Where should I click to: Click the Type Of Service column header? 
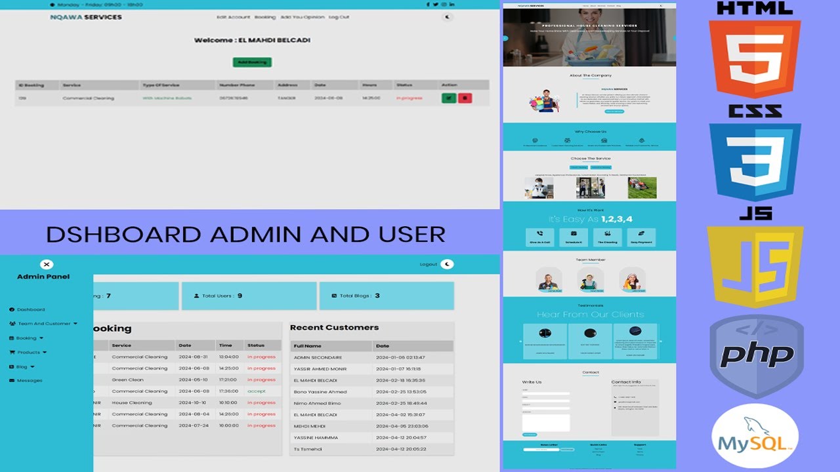[x=161, y=85]
